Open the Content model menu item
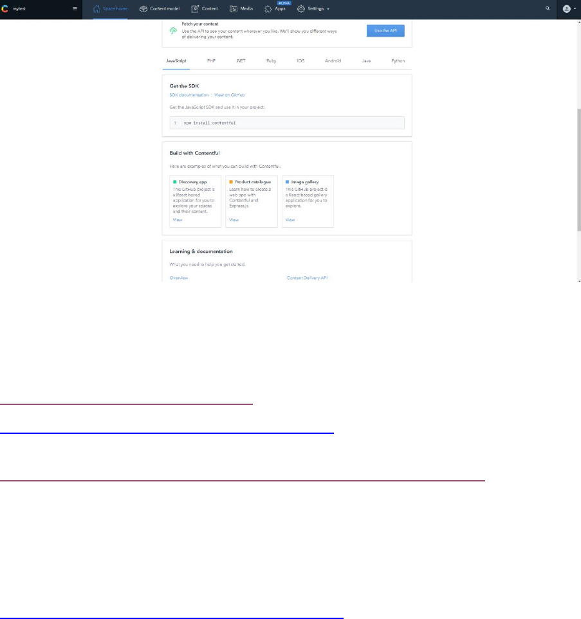The height and width of the screenshot is (619, 581). 160,9
